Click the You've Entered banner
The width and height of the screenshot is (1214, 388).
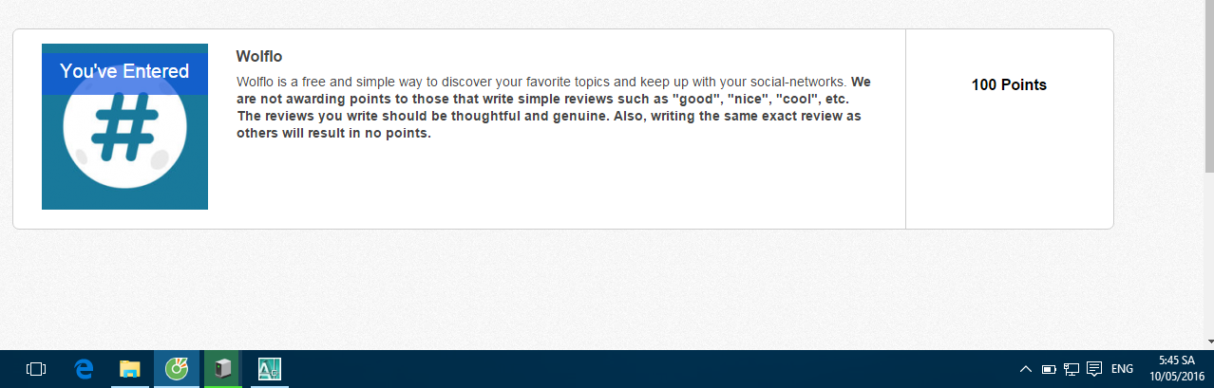pyautogui.click(x=124, y=71)
